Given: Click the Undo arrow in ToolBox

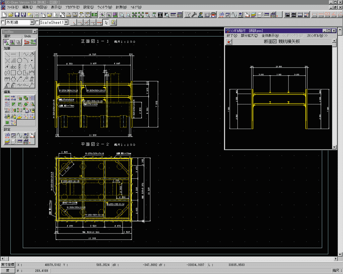Looking at the screenshot, I should [x=26, y=42].
